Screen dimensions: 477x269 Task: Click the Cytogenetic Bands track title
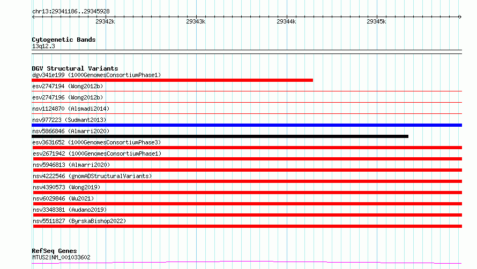point(64,40)
